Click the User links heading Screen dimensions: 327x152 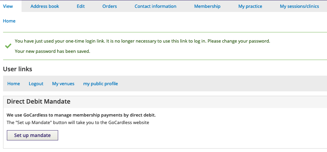coord(17,69)
